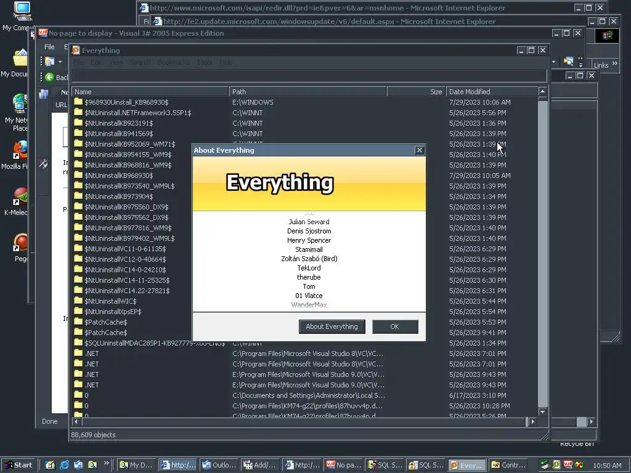The width and height of the screenshot is (631, 473).
Task: Open Help menu in Everything window
Action: (226, 62)
